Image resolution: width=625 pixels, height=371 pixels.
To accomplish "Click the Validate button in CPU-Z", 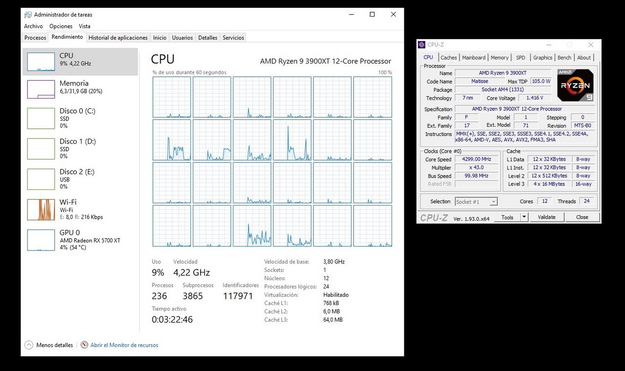I will tap(546, 217).
